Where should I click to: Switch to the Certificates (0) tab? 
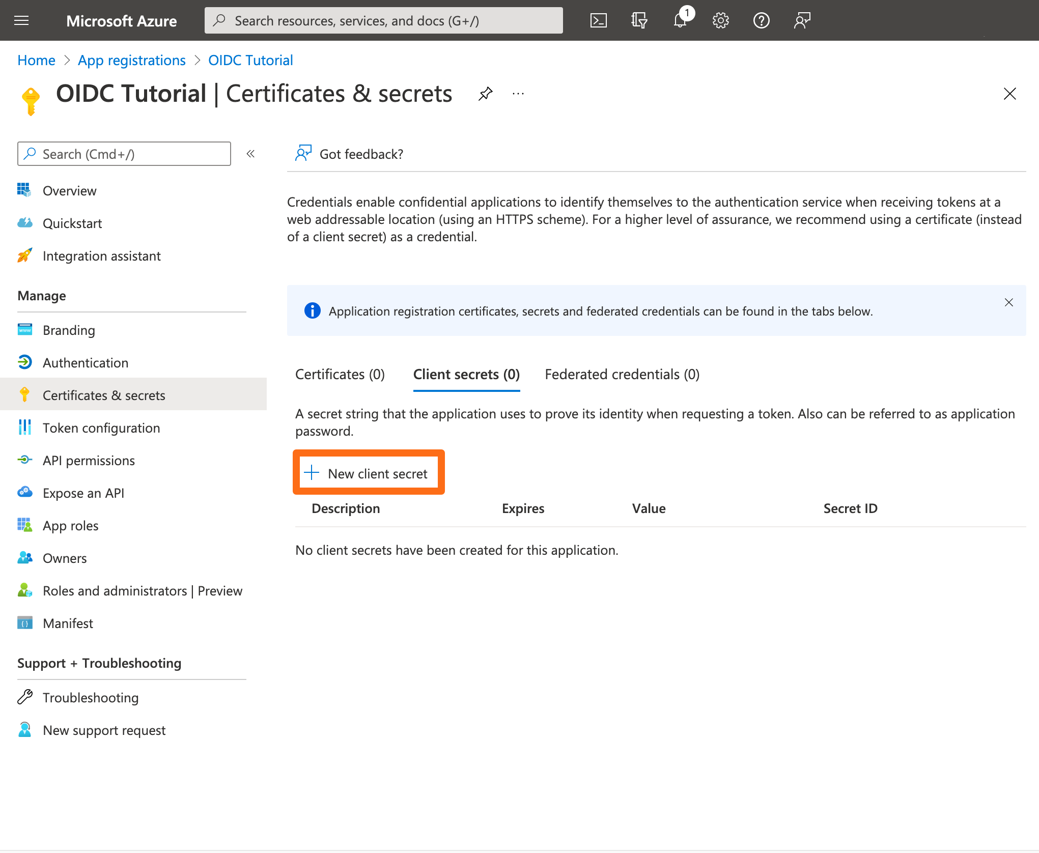[340, 375]
